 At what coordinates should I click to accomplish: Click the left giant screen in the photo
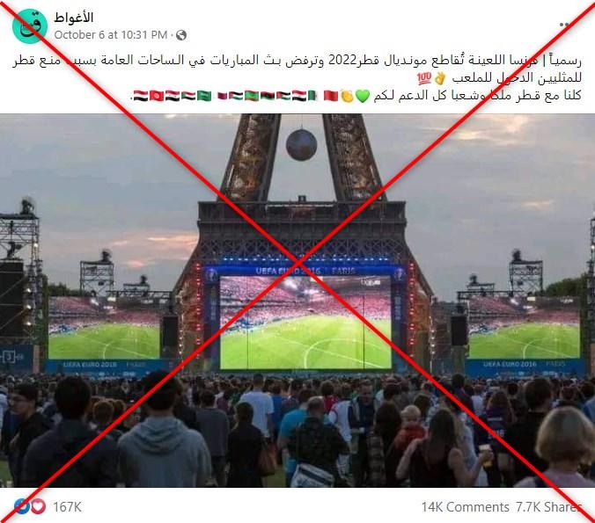(104, 328)
